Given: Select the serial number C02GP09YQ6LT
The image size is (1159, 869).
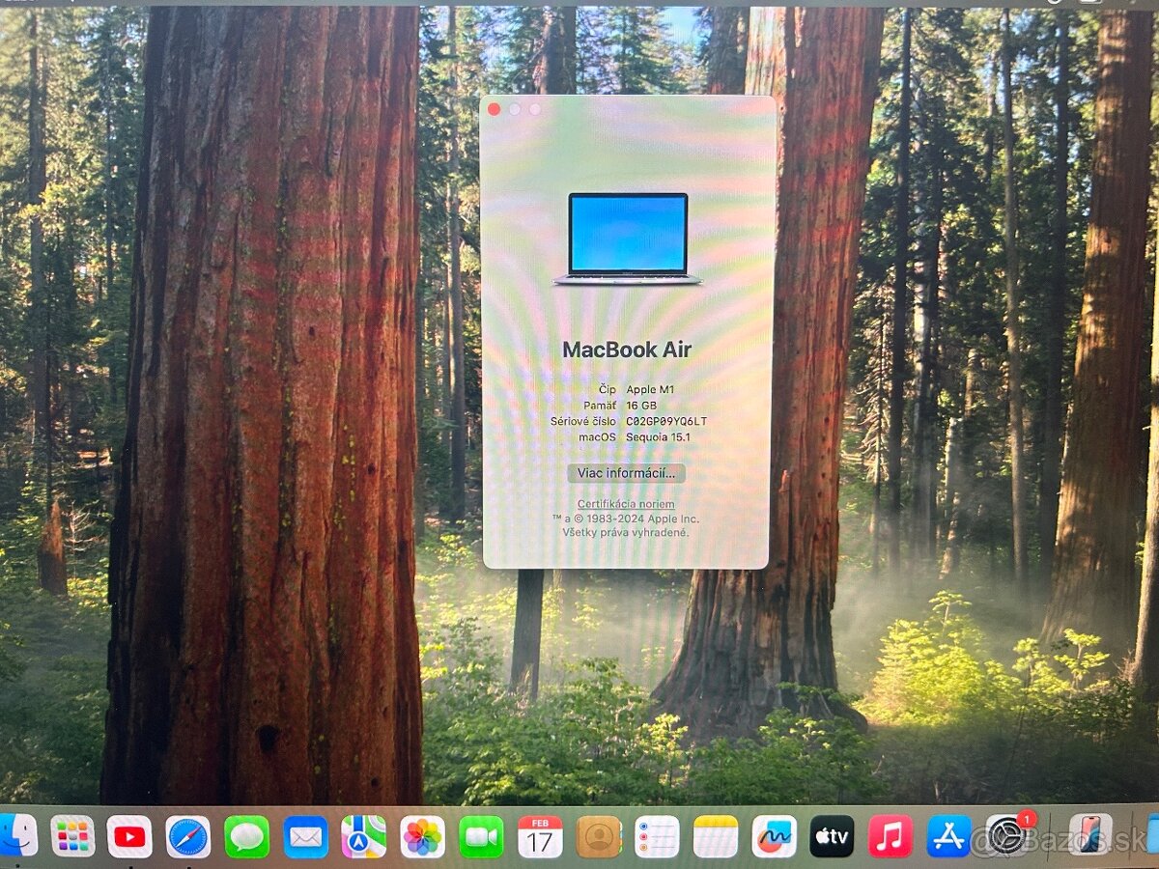Looking at the screenshot, I should pos(666,421).
